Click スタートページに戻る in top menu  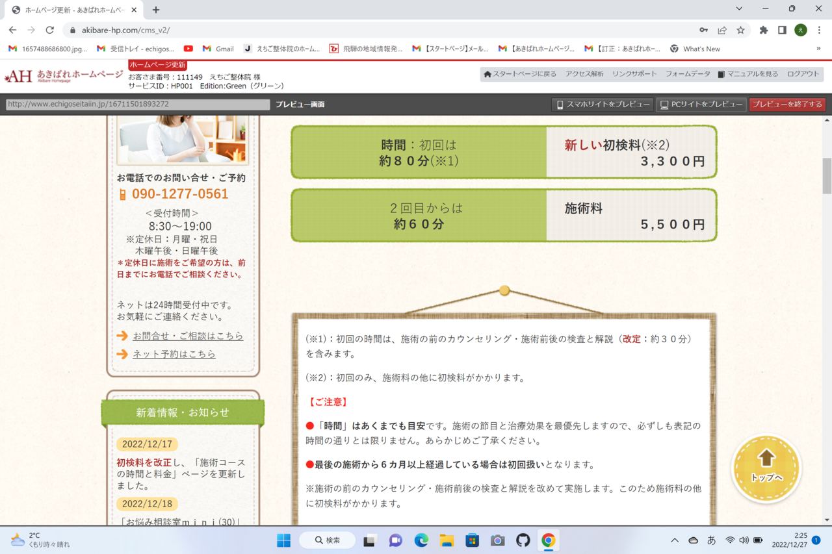(520, 74)
